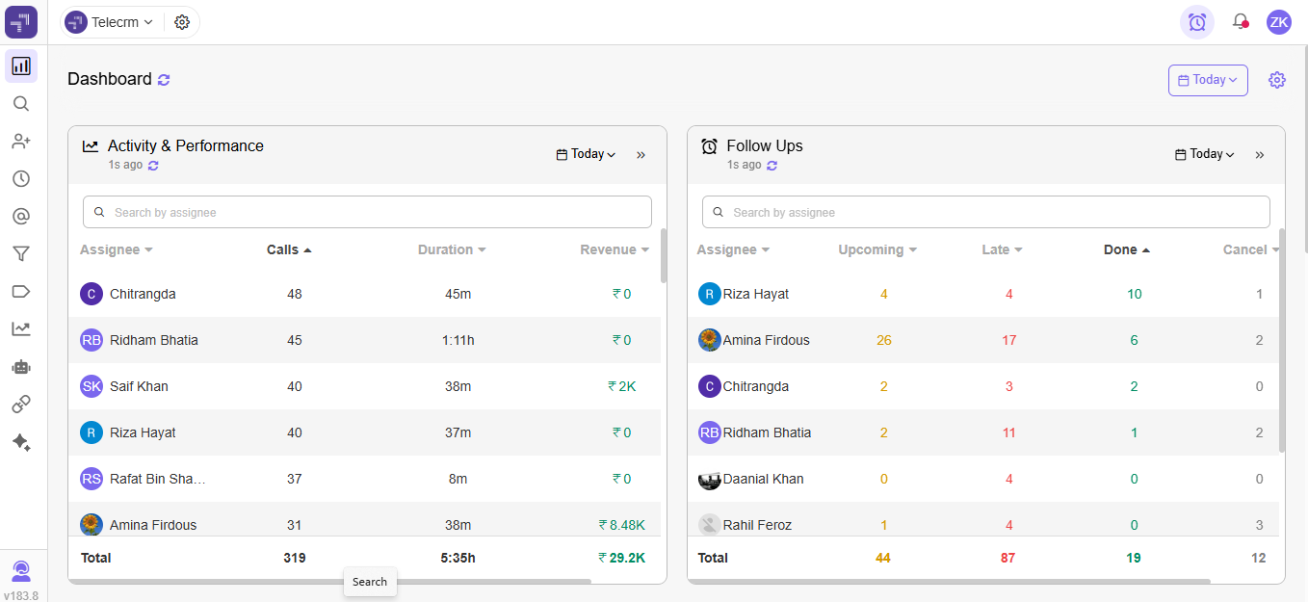
Task: Open the ZK profile avatar menu
Action: pyautogui.click(x=1278, y=21)
